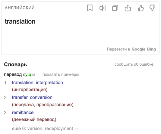Click 'сообщить об ошибке' link
The image size is (161, 134).
click(x=134, y=64)
